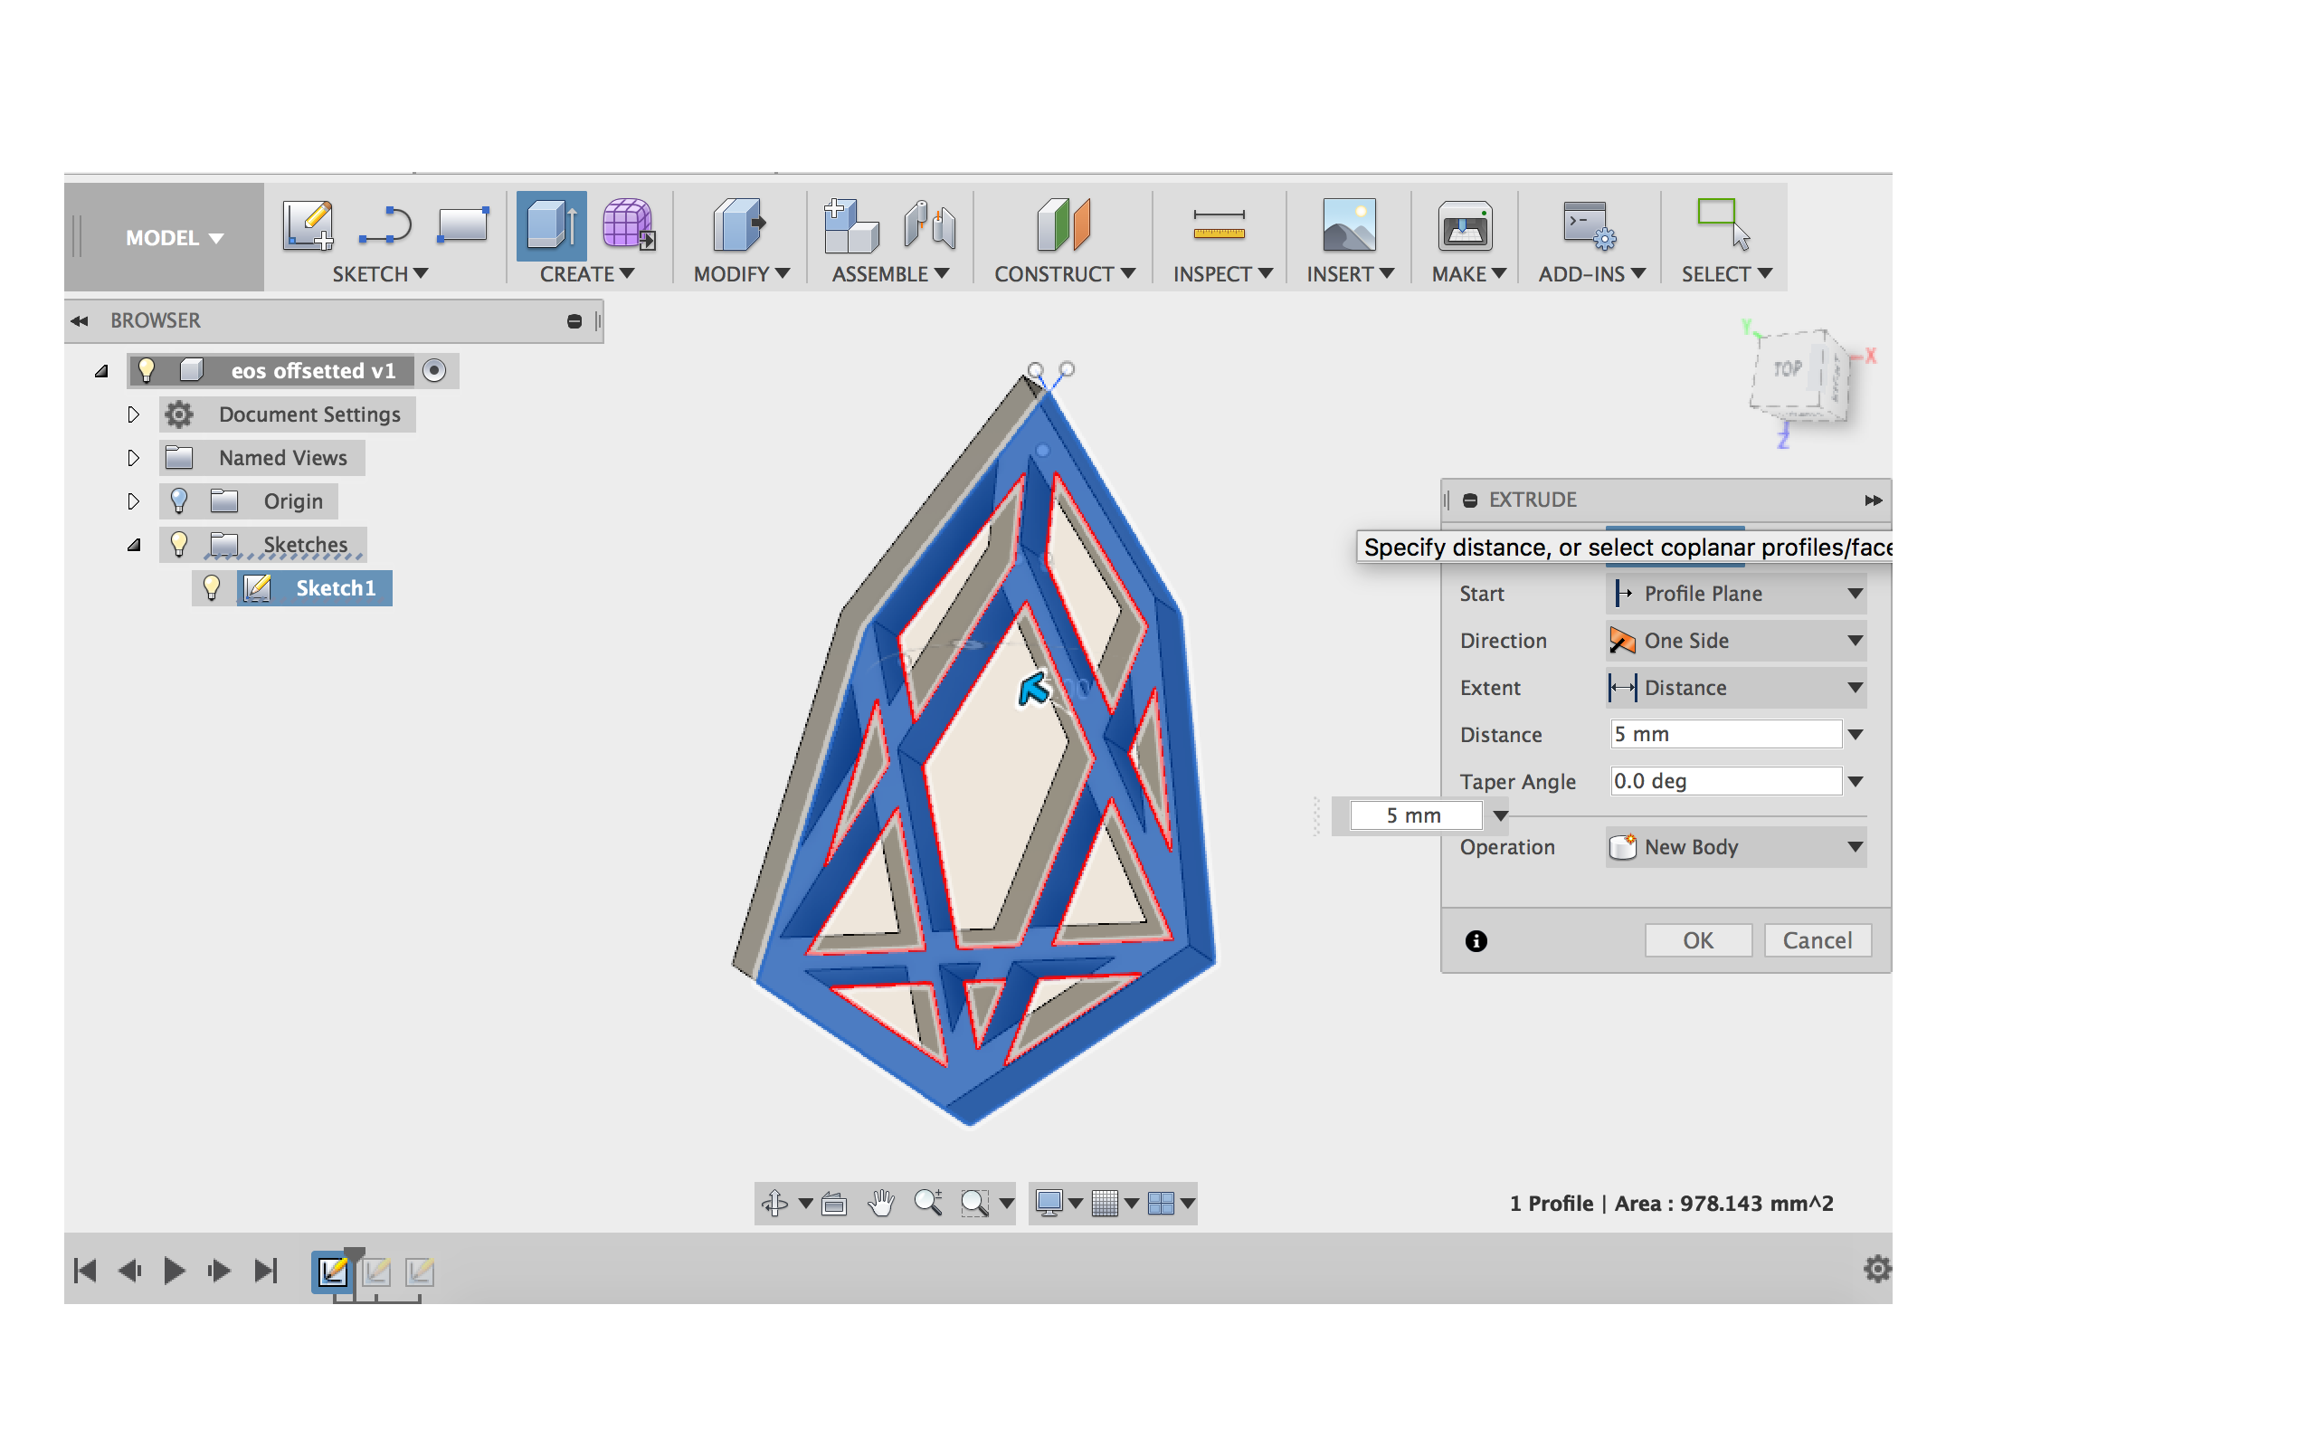The image size is (2316, 1448).
Task: Click the Extrude tool icon
Action: tap(551, 226)
